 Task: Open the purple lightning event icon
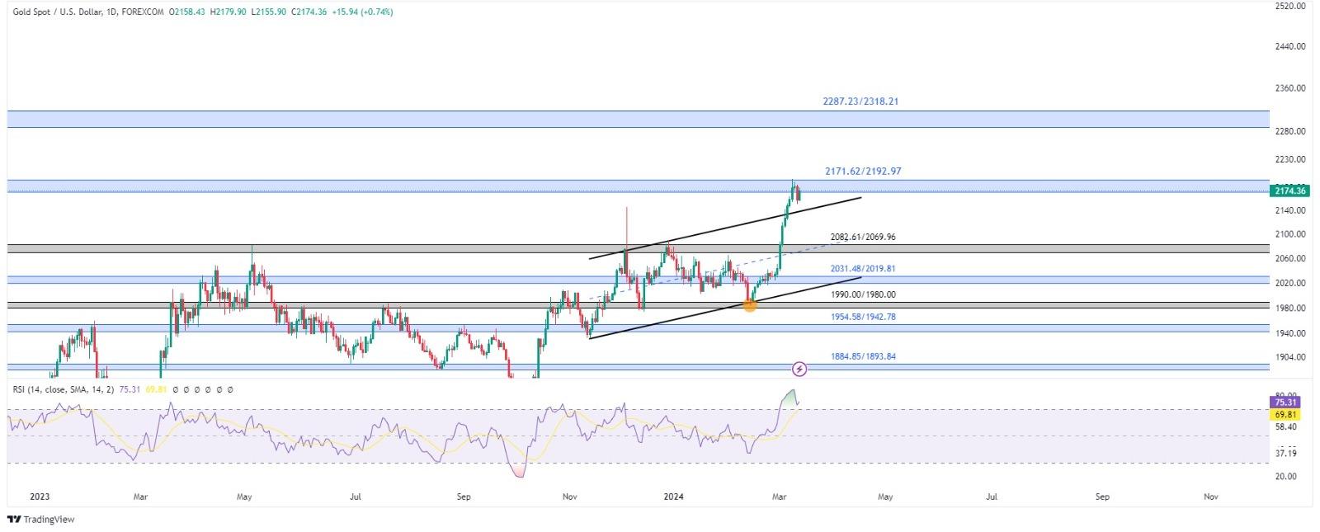(799, 369)
